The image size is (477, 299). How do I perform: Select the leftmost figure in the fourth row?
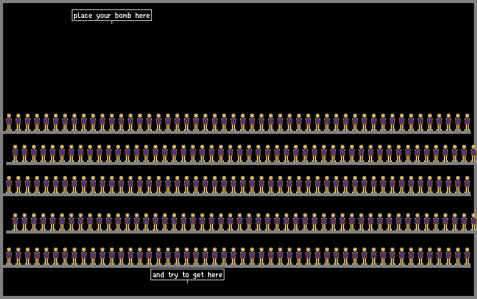(16, 222)
